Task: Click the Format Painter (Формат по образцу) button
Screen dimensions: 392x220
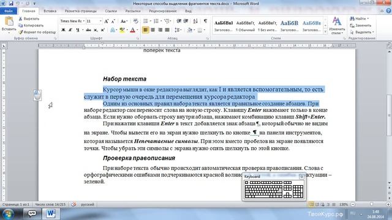Action: [x=37, y=32]
